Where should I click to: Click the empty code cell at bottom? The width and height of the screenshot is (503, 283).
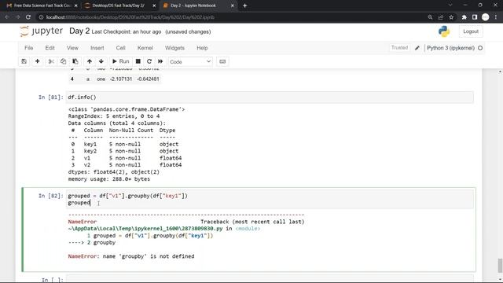pos(270,278)
